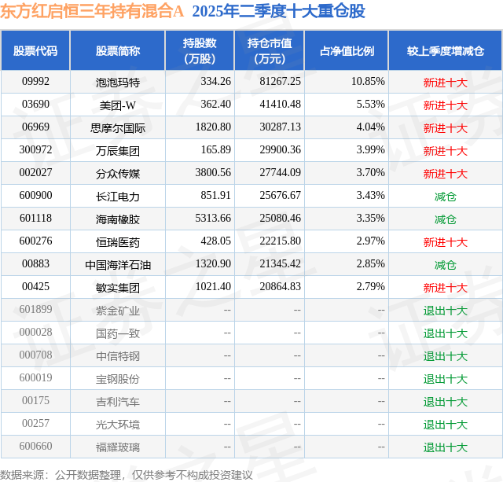Select stock code 09992
503x482 pixels.
tap(35, 81)
